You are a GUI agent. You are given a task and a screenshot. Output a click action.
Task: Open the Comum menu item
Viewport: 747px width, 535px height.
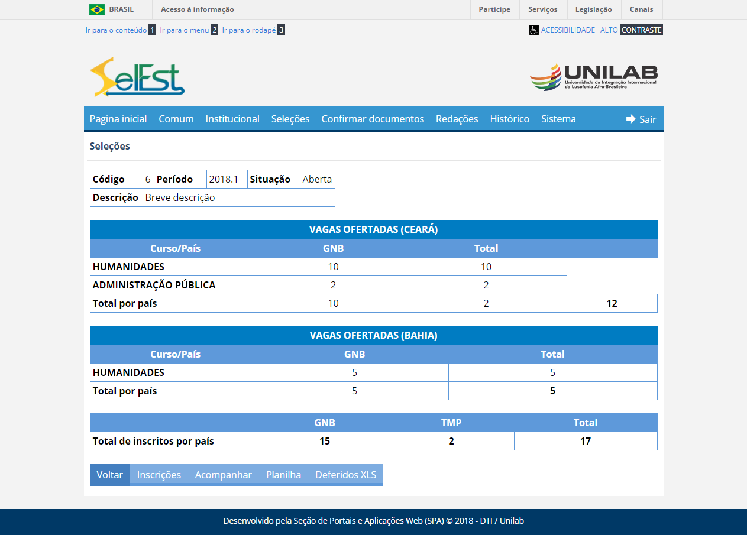[x=176, y=119]
